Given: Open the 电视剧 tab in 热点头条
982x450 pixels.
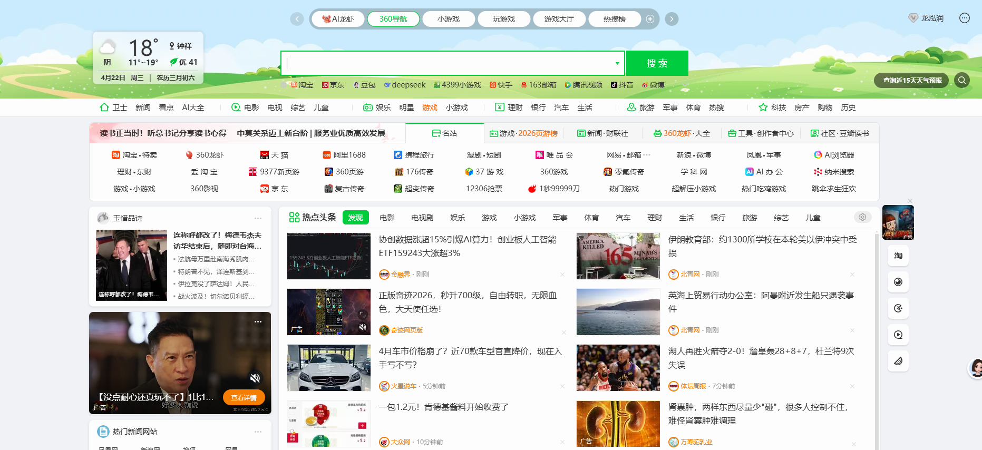Looking at the screenshot, I should point(422,218).
